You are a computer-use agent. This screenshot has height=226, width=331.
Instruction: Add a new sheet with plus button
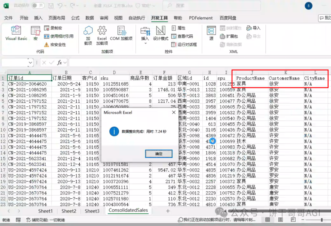coord(168,211)
